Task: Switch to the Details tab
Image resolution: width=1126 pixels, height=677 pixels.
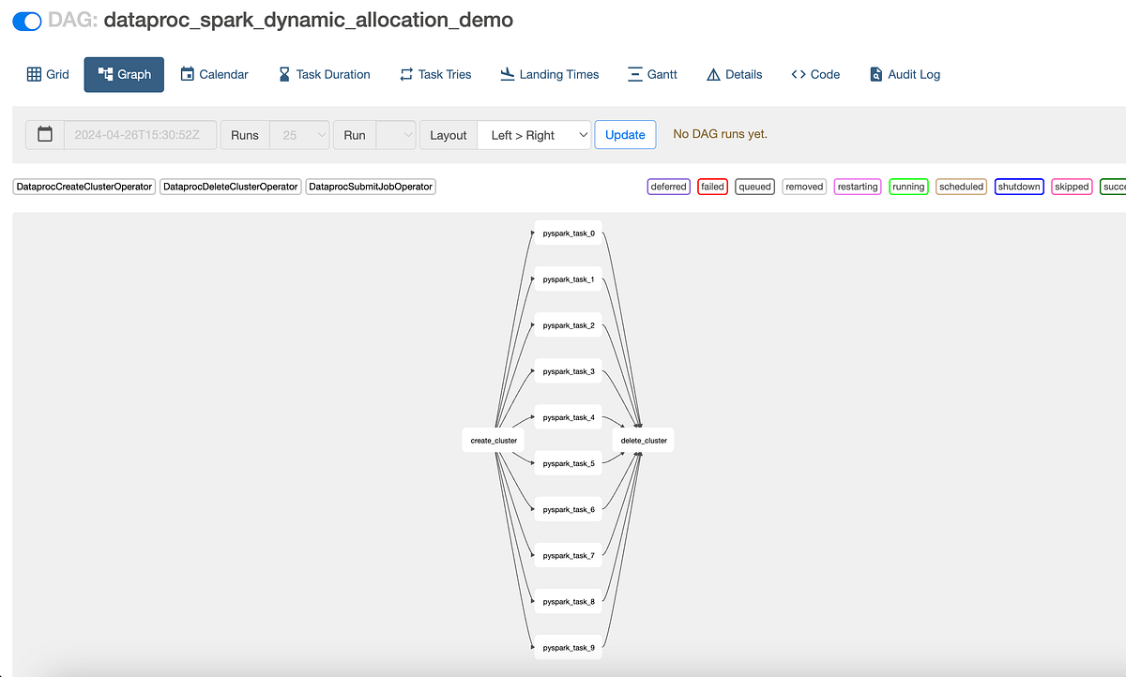Action: pos(734,74)
